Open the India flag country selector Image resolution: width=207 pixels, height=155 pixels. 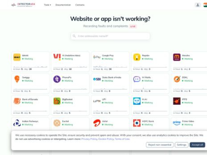click(205, 5)
